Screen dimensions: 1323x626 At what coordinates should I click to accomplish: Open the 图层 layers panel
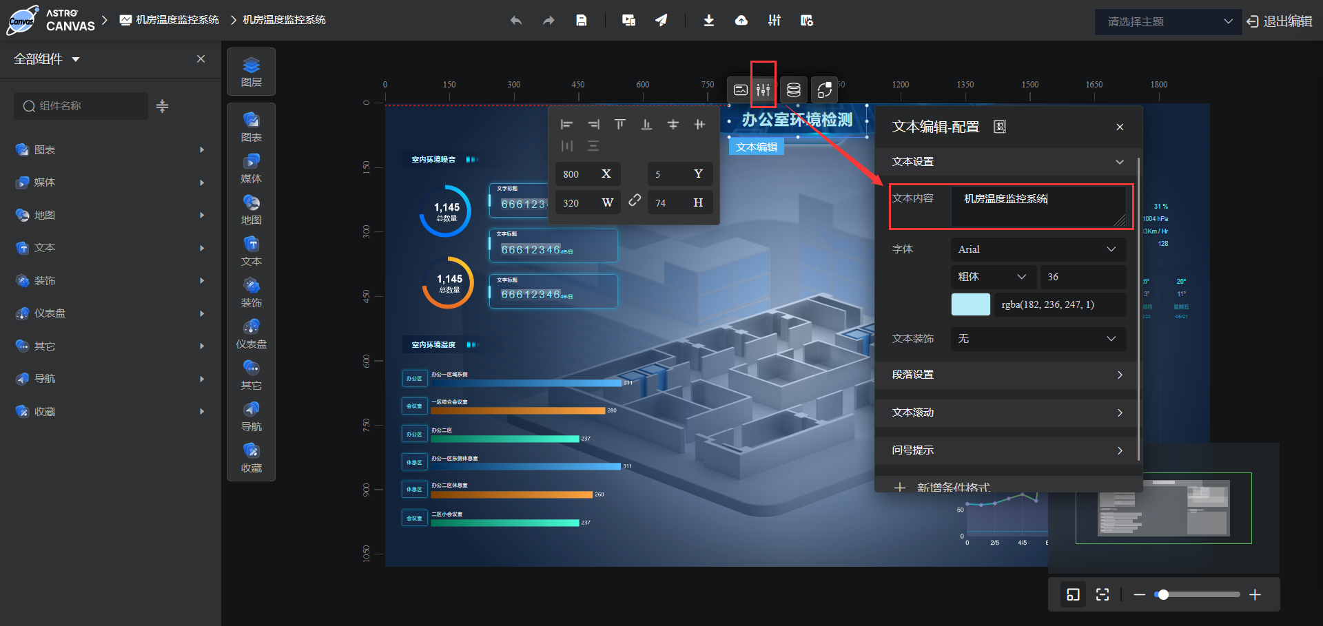[x=251, y=72]
